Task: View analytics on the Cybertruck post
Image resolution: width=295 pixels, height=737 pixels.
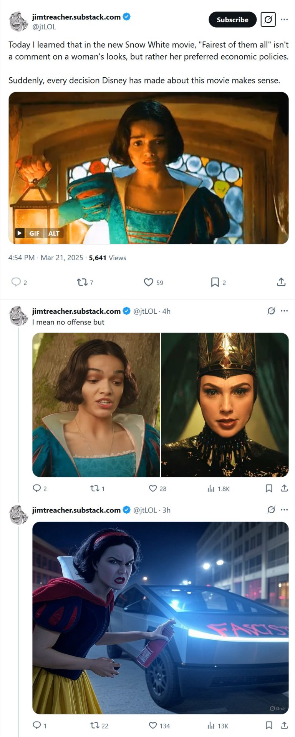Action: click(211, 725)
